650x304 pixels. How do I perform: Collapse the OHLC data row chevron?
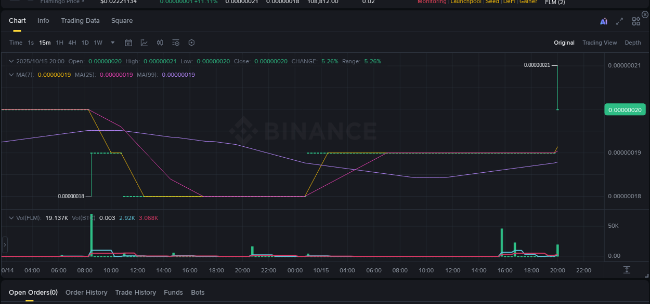(10, 61)
